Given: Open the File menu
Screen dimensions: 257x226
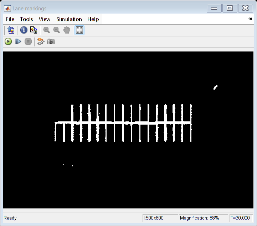Looking at the screenshot, I should click(10, 19).
